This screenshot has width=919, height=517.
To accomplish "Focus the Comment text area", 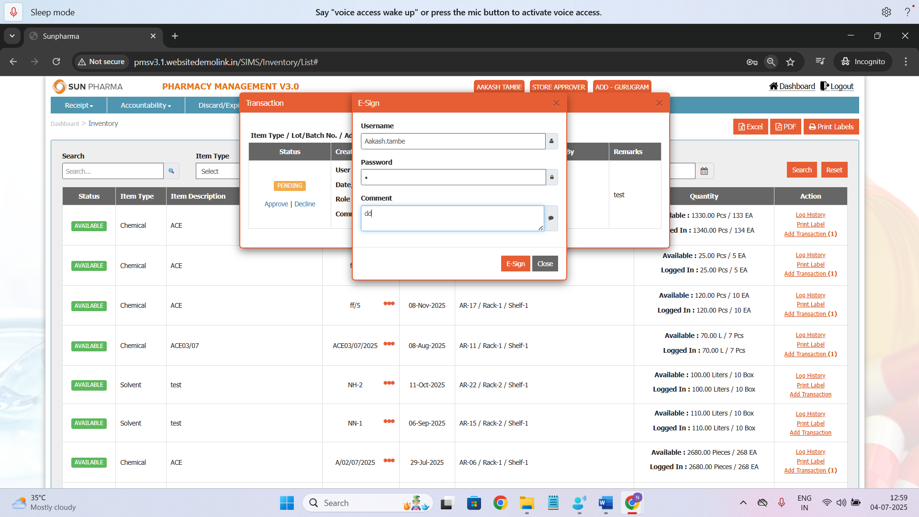I will (452, 218).
